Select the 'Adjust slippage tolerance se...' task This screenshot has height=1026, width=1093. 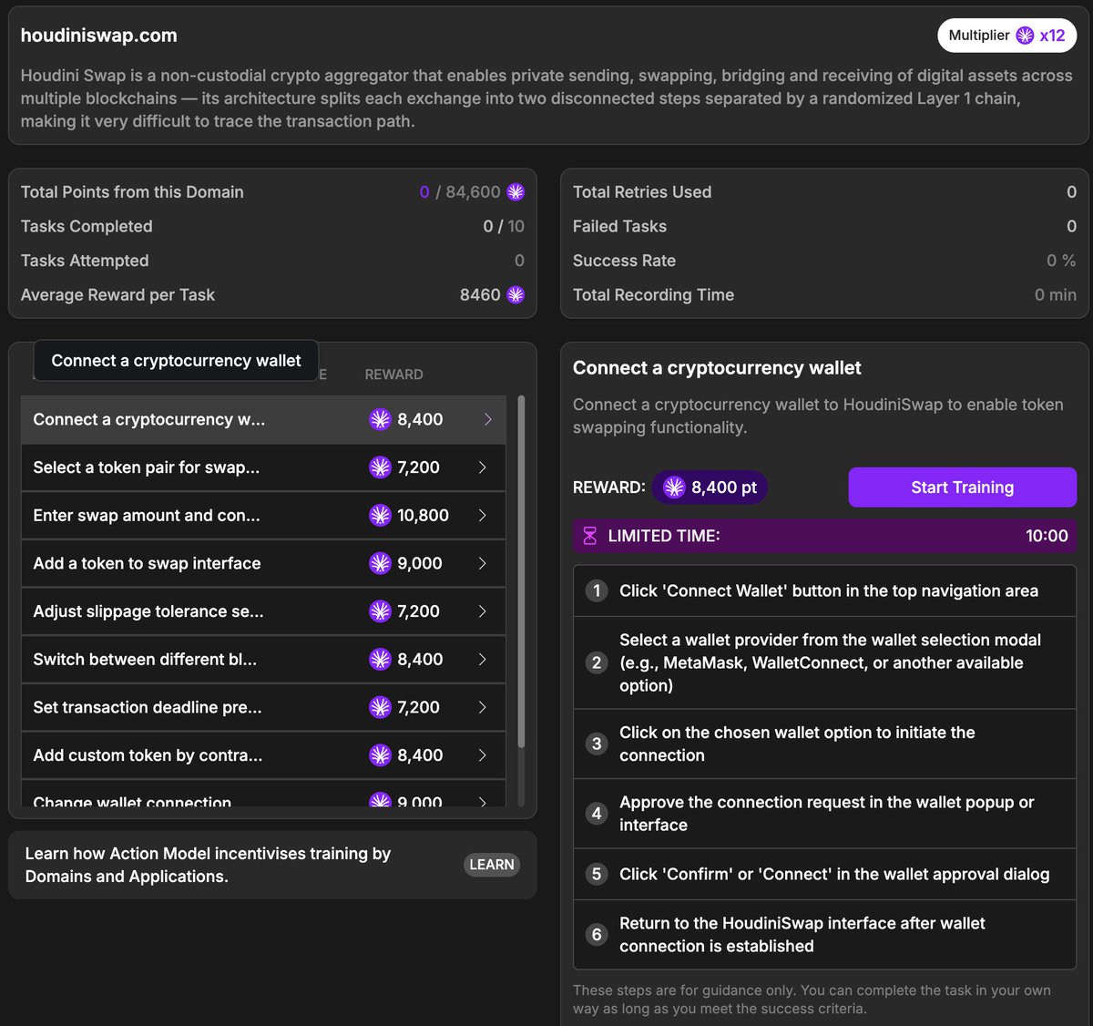click(x=263, y=611)
